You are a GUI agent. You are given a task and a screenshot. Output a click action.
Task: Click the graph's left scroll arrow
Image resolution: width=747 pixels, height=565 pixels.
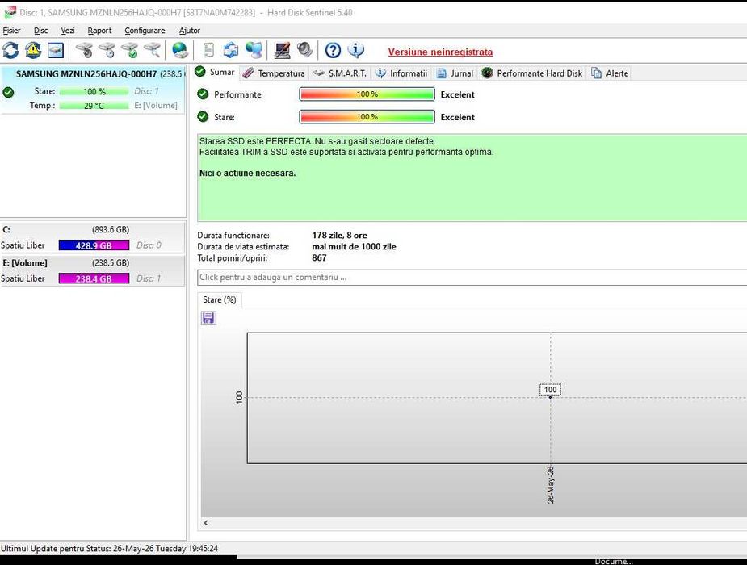(x=206, y=523)
